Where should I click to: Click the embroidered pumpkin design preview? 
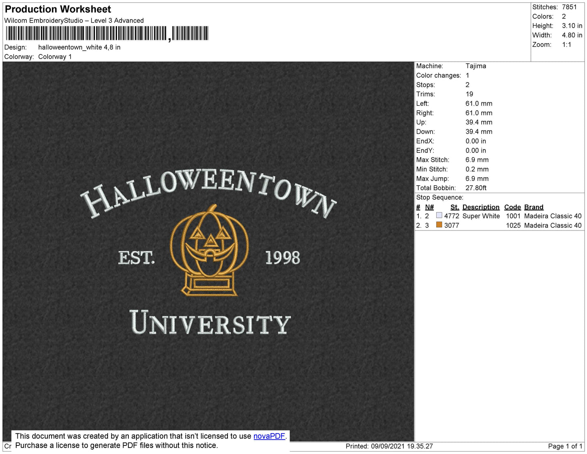tap(210, 250)
